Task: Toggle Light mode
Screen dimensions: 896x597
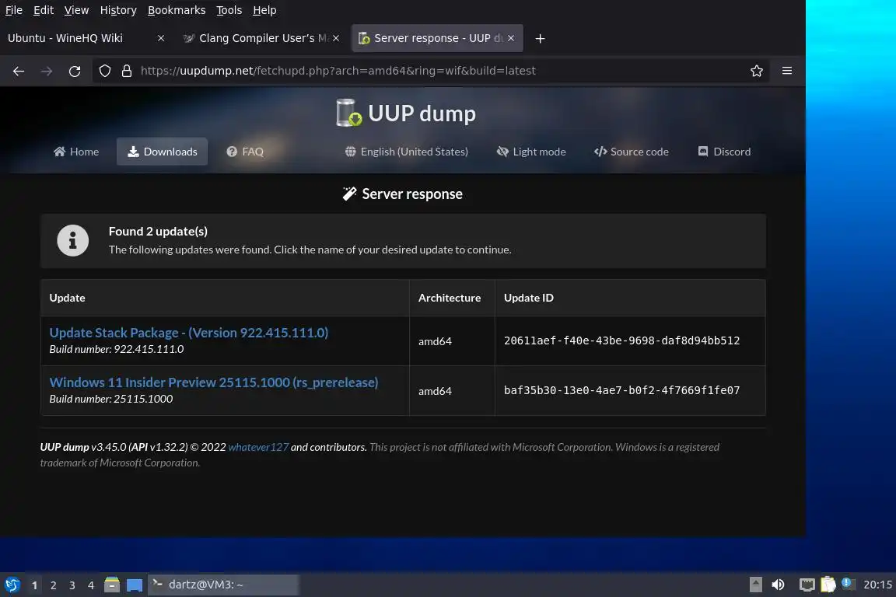Action: tap(531, 152)
